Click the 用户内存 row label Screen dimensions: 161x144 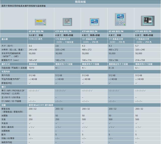[6, 75]
